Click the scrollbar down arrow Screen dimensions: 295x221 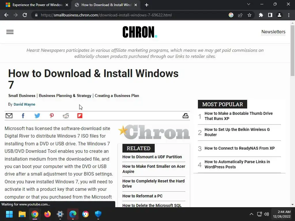tap(292, 205)
